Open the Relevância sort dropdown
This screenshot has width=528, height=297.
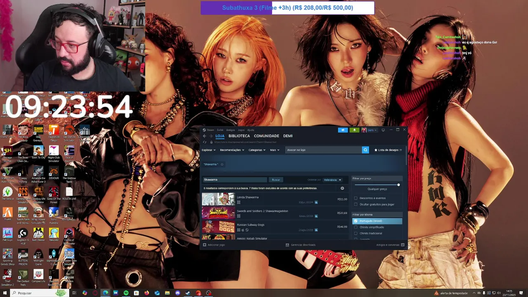pyautogui.click(x=332, y=180)
